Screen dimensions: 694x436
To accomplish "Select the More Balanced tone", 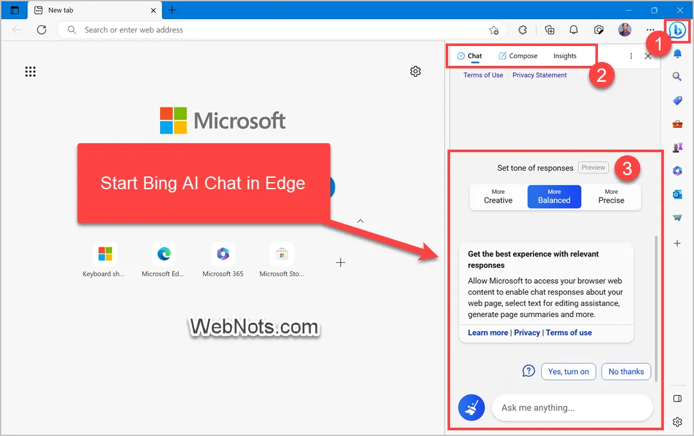I will 554,196.
